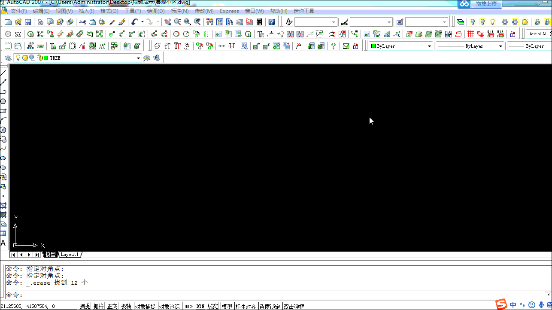The image size is (552, 310).
Task: Select the Rectangle draw tool
Action: [x=3, y=111]
